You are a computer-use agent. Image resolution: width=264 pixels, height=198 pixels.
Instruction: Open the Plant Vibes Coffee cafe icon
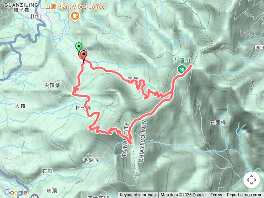(x=75, y=16)
